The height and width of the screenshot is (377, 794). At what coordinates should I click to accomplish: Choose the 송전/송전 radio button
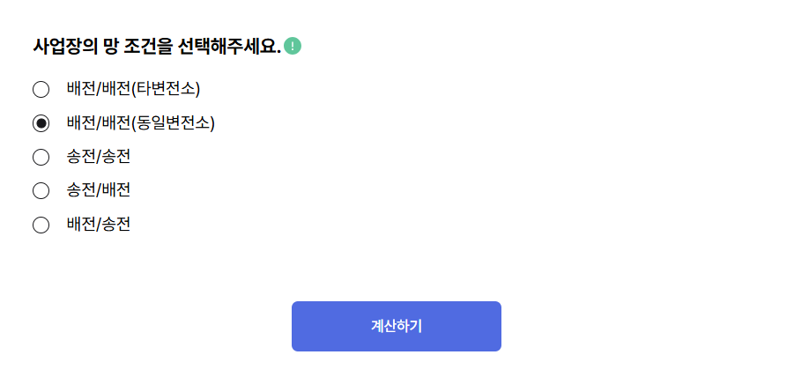[x=41, y=158]
